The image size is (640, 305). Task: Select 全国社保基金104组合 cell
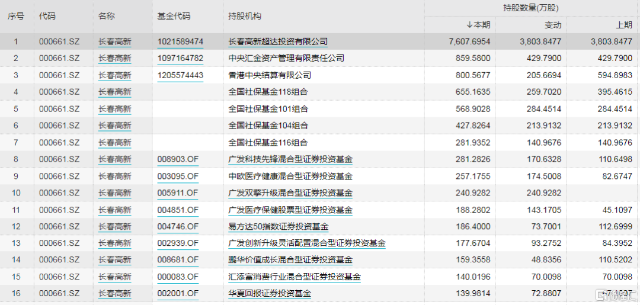[x=268, y=126]
